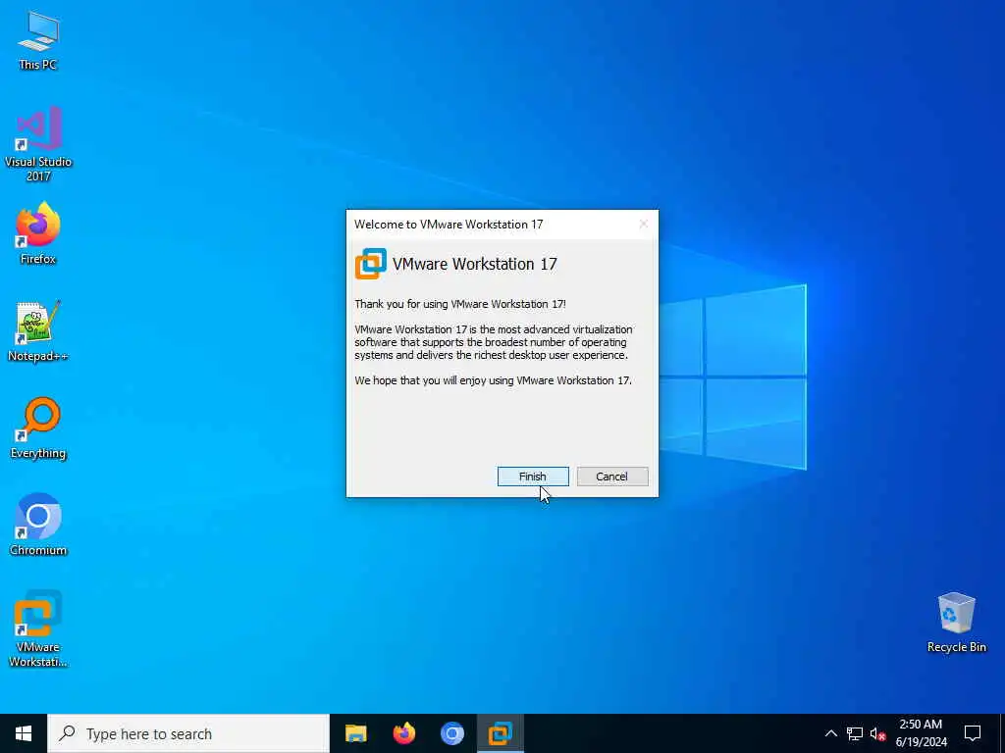Open the network status tray icon
1005x753 pixels.
tap(855, 733)
